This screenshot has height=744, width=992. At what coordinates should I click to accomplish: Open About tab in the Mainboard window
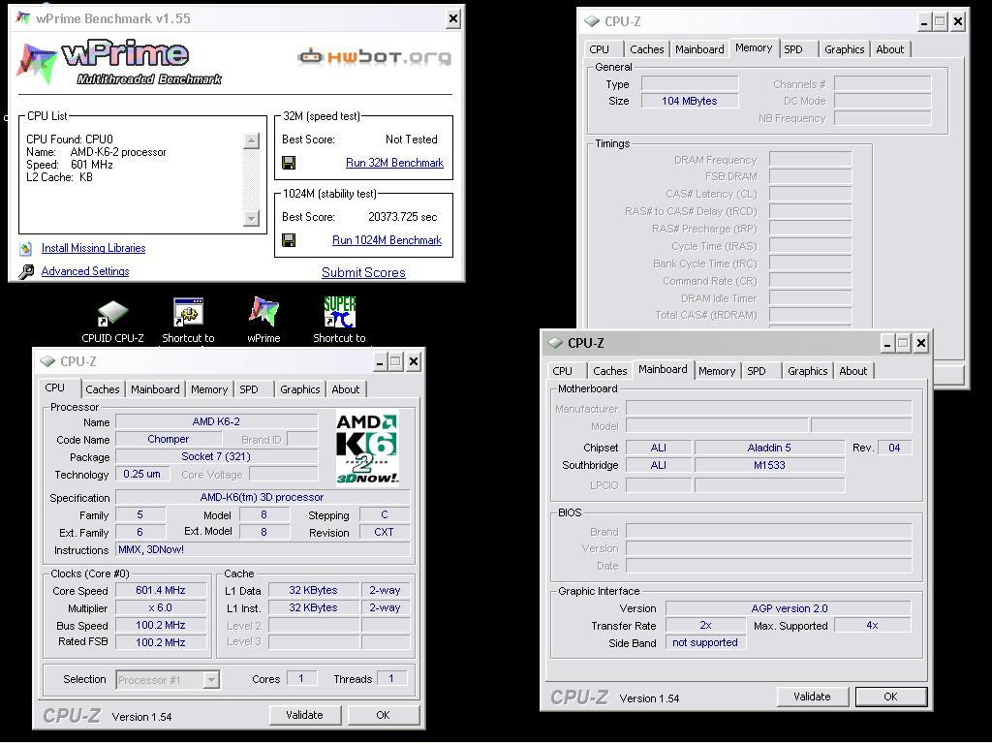tap(853, 371)
